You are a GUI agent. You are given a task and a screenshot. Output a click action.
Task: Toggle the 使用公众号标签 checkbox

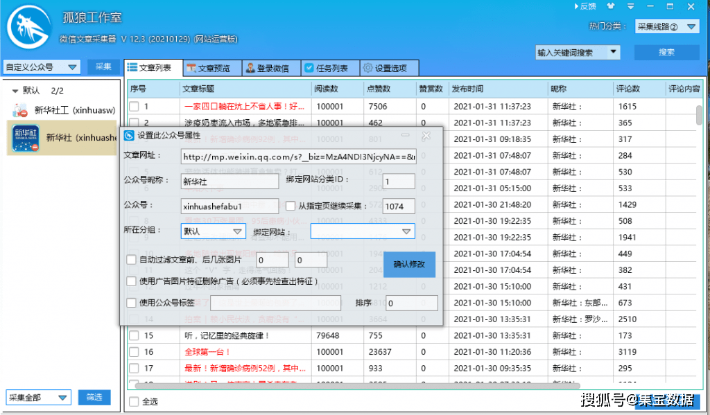132,303
